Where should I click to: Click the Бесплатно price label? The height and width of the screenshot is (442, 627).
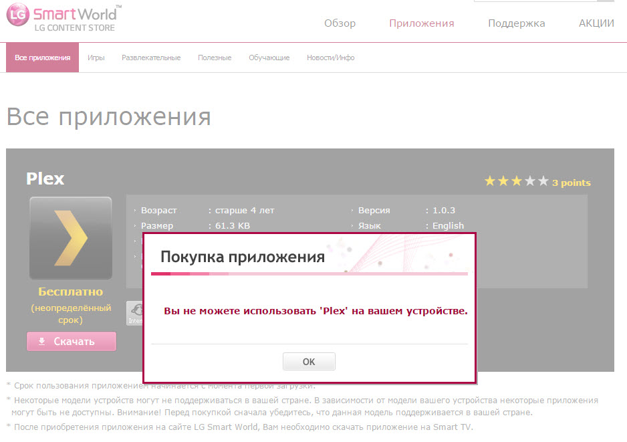[x=71, y=292]
